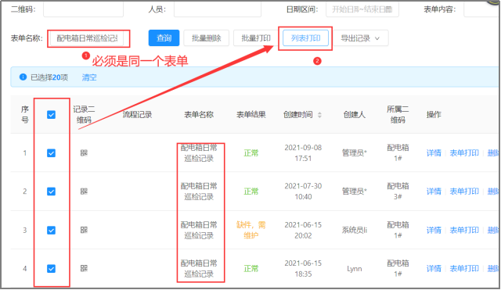Click 表单打印 in row 3

point(464,230)
